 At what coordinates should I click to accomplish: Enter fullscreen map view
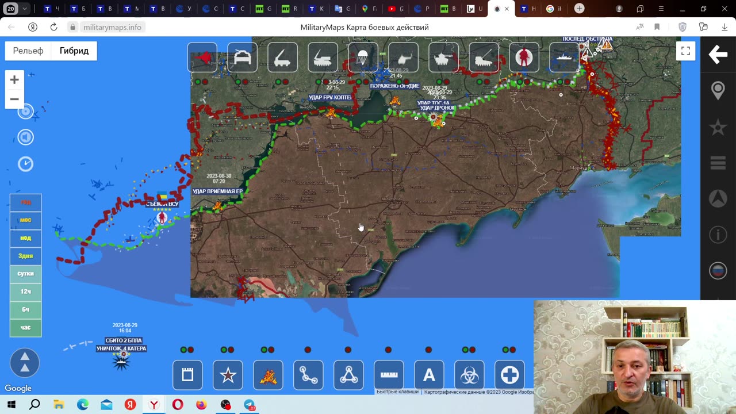(x=685, y=51)
